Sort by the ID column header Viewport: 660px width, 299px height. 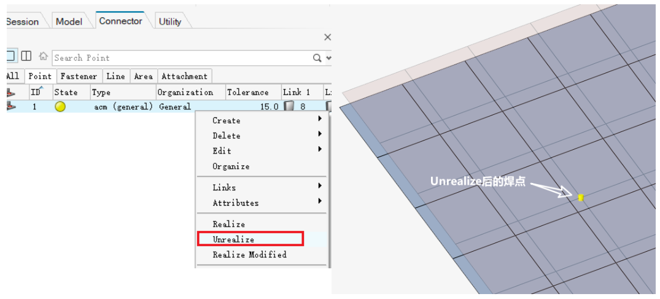coord(41,92)
